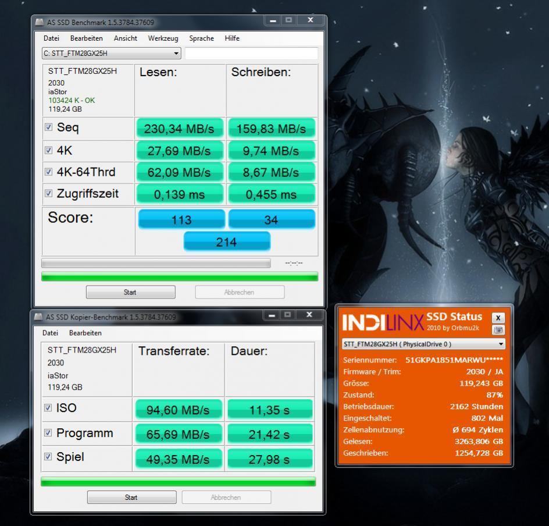Minimize the AS SSD Benchmark window

(273, 21)
